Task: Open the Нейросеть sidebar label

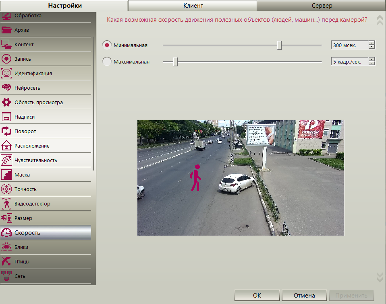Action: point(27,88)
